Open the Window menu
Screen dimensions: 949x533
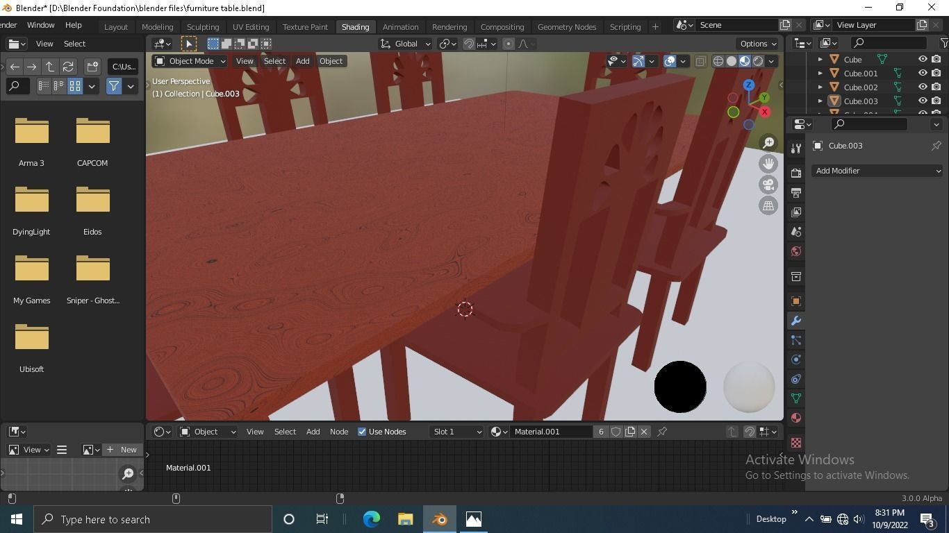coord(40,25)
